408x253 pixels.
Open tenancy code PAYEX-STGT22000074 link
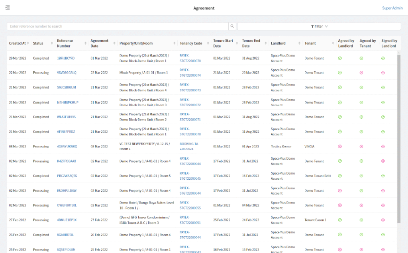(x=190, y=73)
